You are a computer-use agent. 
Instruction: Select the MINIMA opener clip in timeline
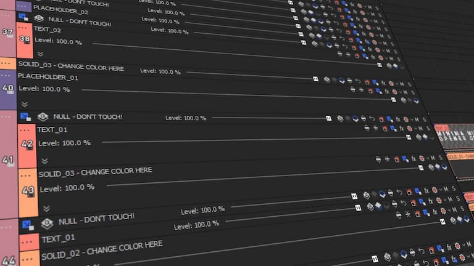(x=454, y=134)
